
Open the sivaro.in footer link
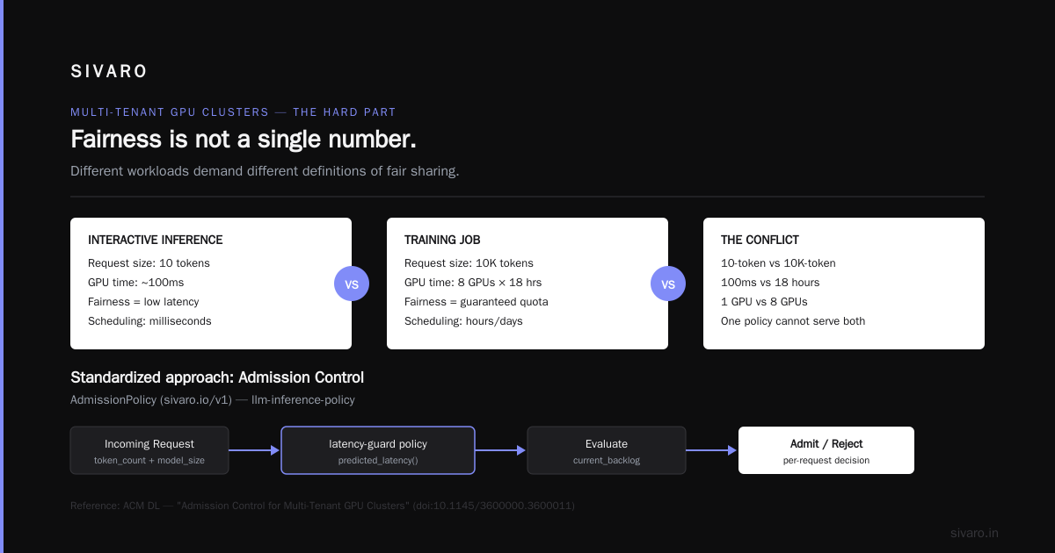[x=974, y=533]
